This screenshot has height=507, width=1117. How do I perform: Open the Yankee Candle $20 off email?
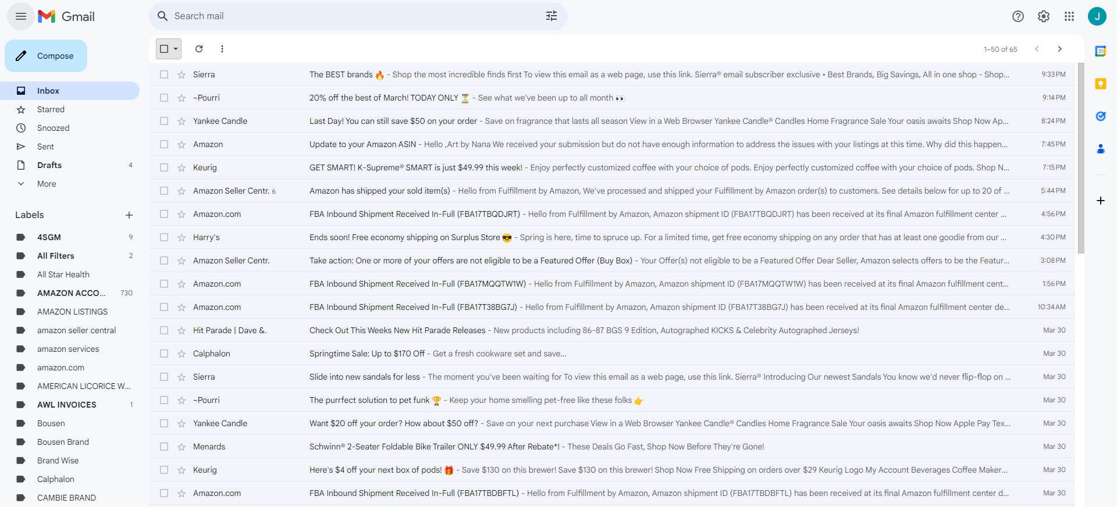click(x=612, y=423)
